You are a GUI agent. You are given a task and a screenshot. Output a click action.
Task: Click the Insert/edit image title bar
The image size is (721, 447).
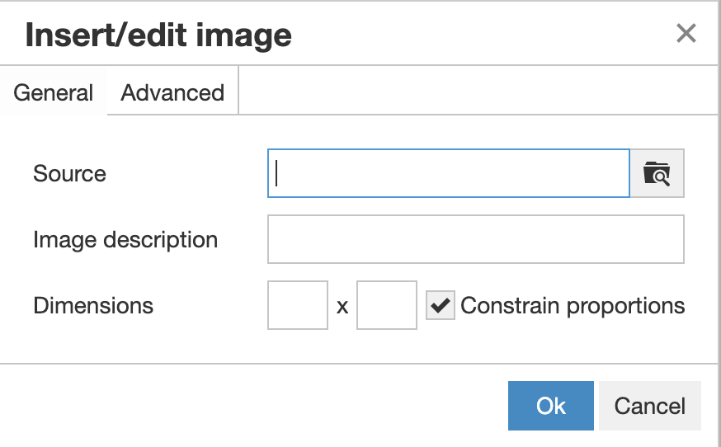359,34
